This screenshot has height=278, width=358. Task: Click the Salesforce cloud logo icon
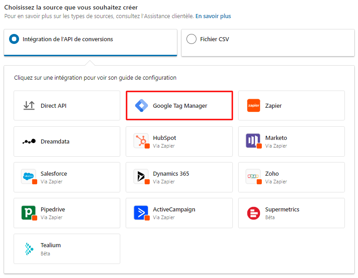pos(29,177)
